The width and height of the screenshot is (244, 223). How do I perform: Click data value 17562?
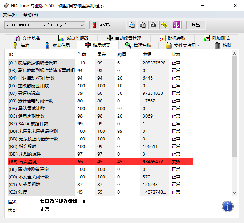pos(149,101)
